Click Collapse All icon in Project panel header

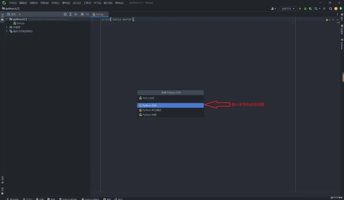[x=76, y=14]
